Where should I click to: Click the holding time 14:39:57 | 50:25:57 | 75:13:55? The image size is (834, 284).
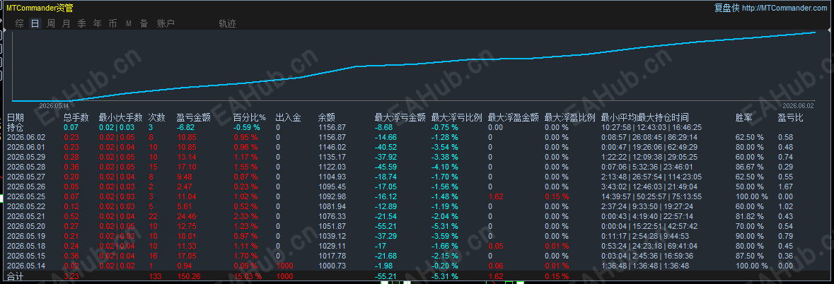pos(651,196)
